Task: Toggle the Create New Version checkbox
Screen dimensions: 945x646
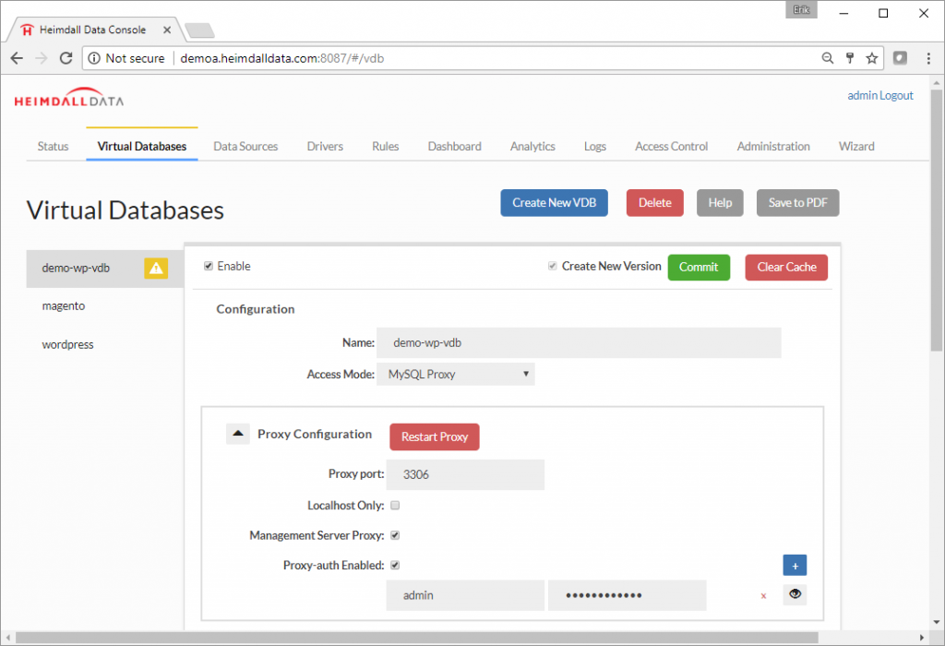Action: point(552,267)
